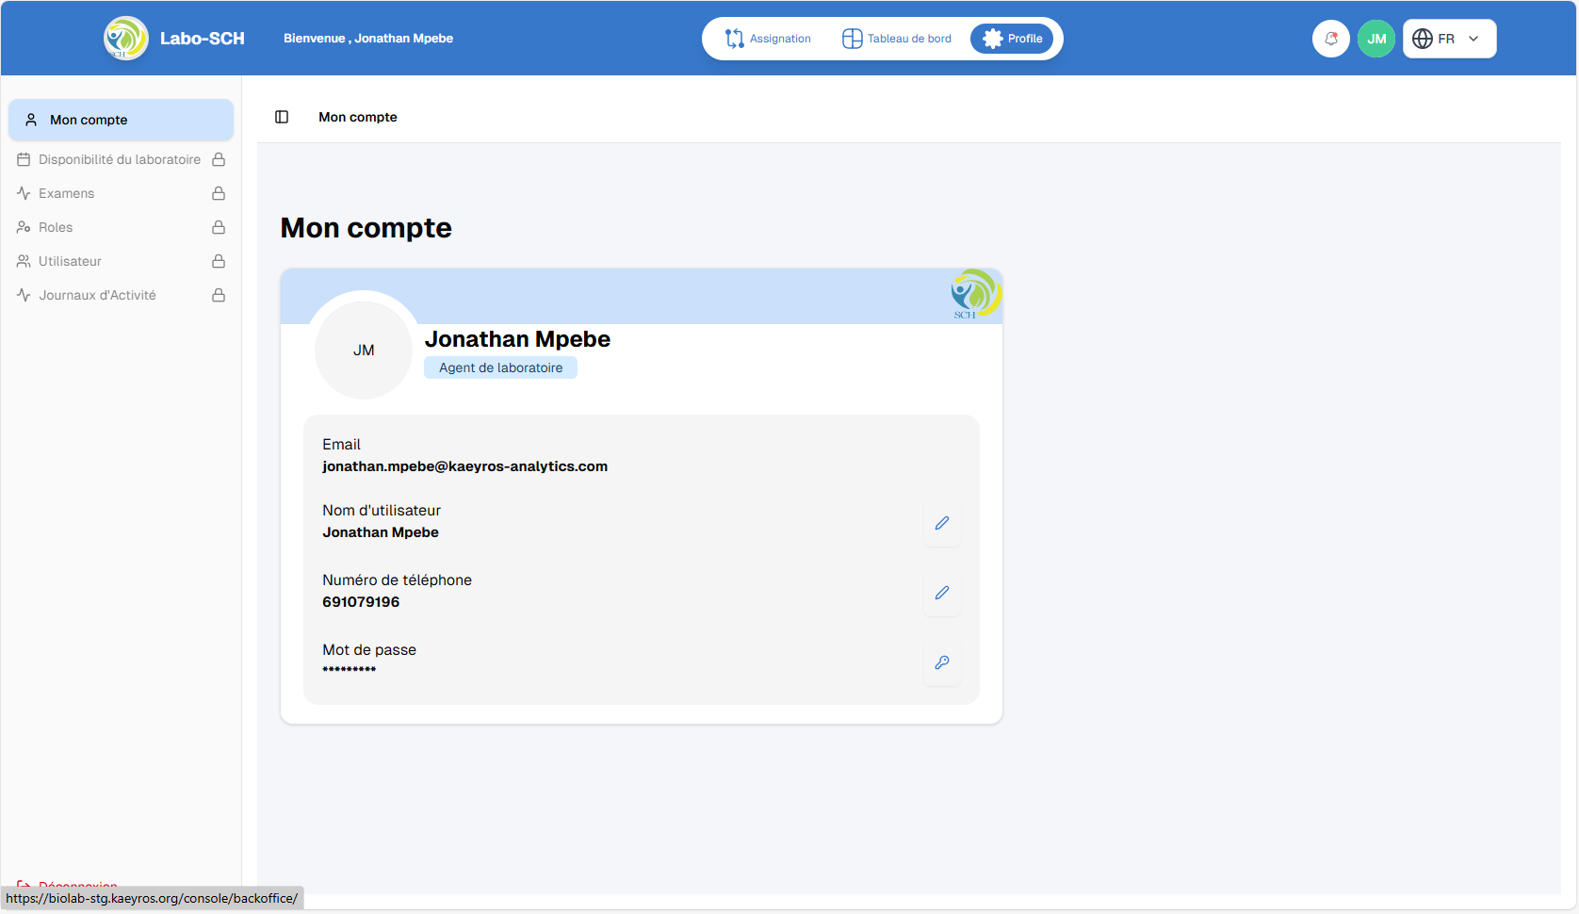This screenshot has height=914, width=1579.
Task: Click the pencil icon to edit username
Action: (x=941, y=523)
